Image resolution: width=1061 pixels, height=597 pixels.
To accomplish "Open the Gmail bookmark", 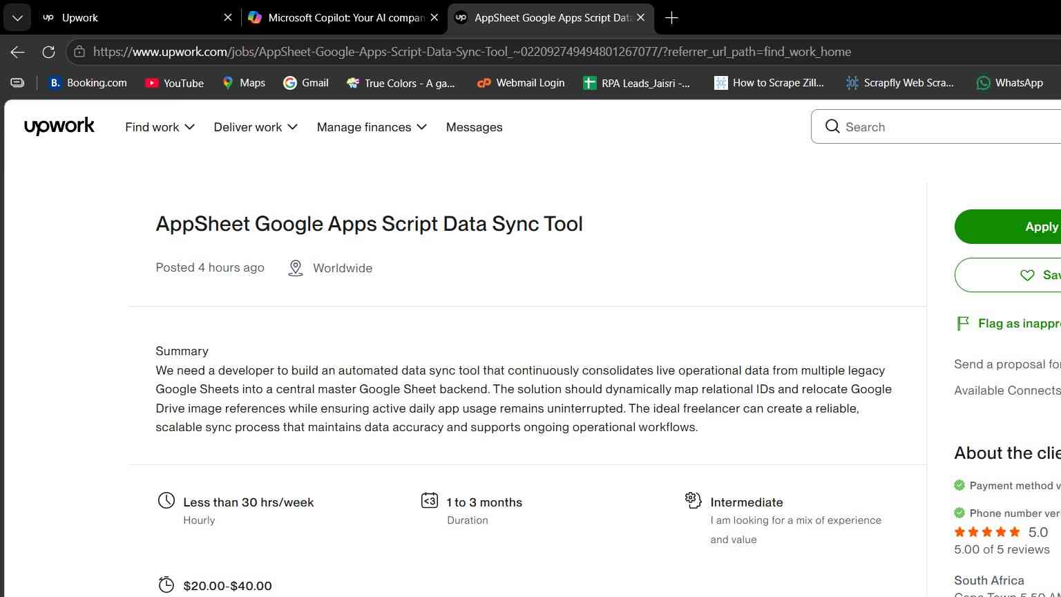I will [x=306, y=83].
